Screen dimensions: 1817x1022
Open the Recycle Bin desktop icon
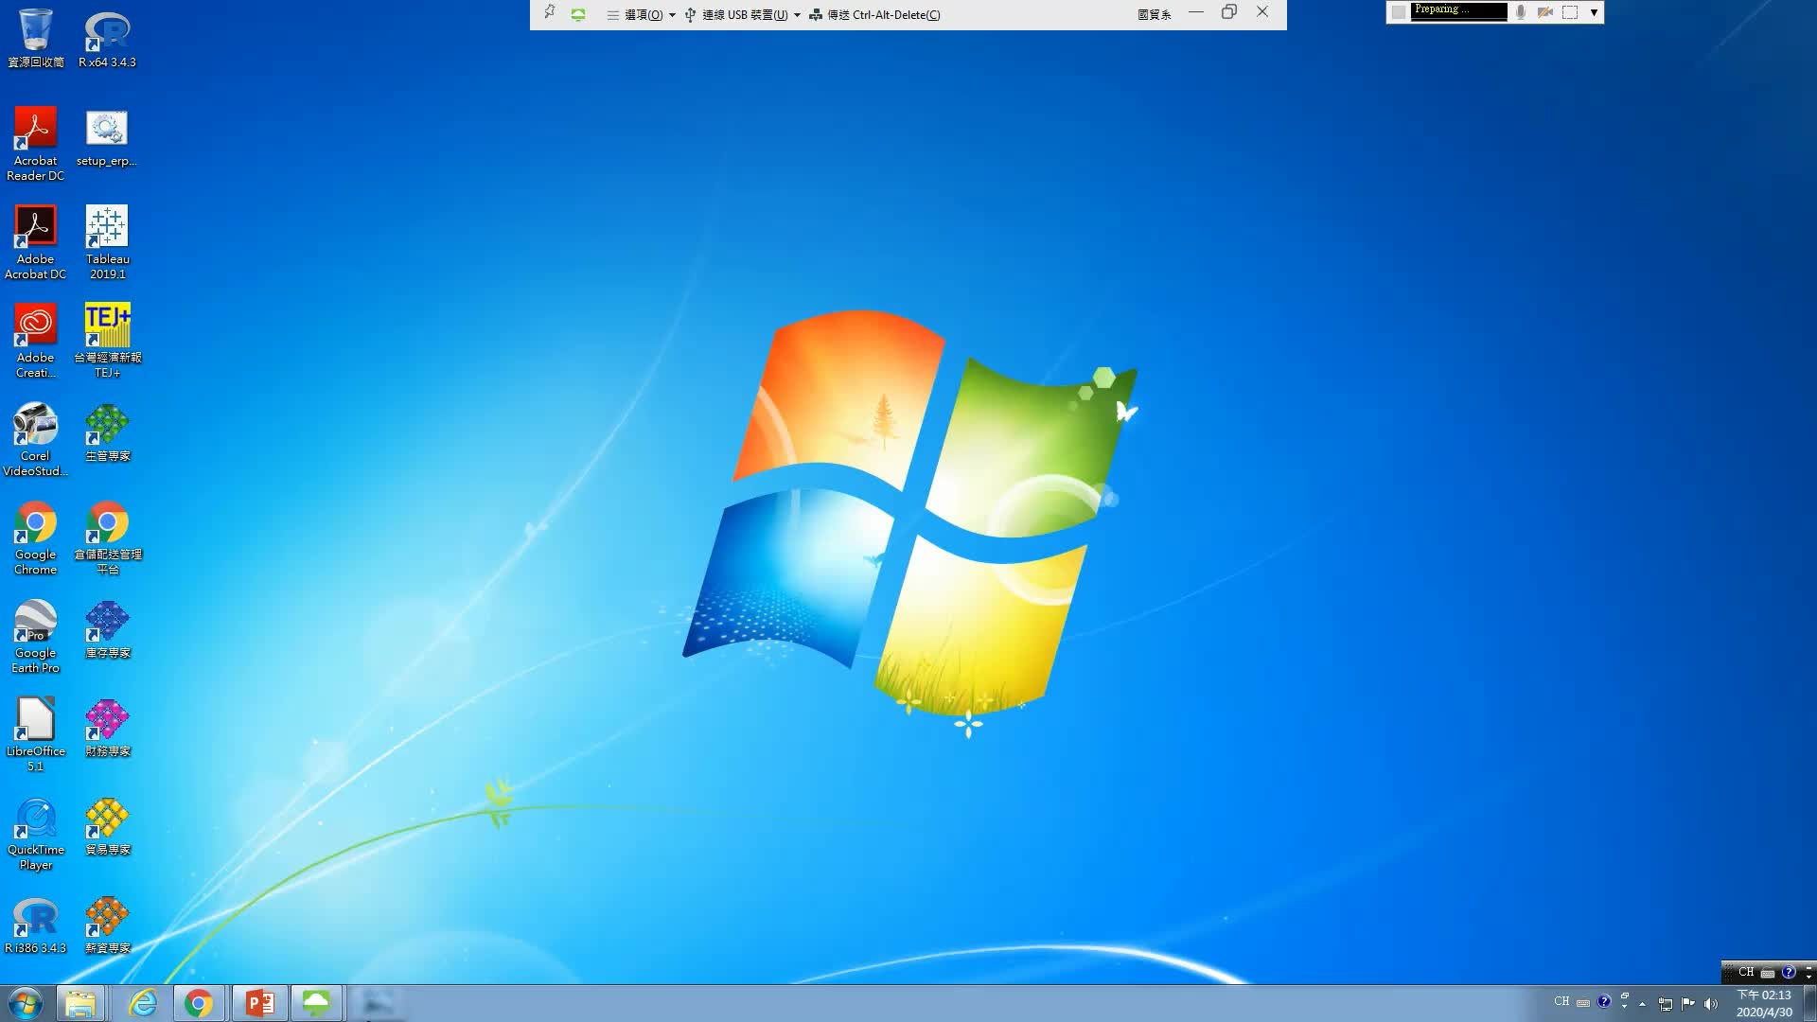tap(36, 38)
